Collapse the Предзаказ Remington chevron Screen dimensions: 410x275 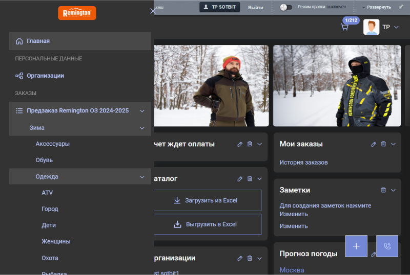(x=142, y=111)
